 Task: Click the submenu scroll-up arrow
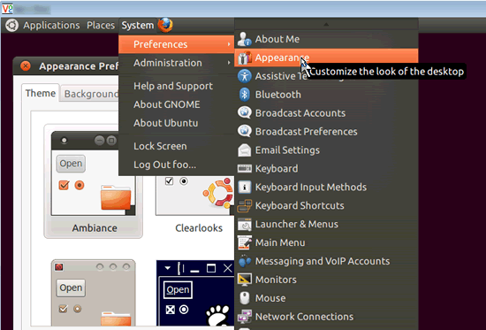tap(326, 24)
